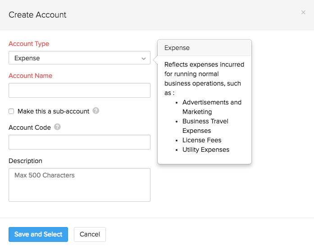Enable the Make this a sub-account checkbox
314x250 pixels.
[11, 111]
